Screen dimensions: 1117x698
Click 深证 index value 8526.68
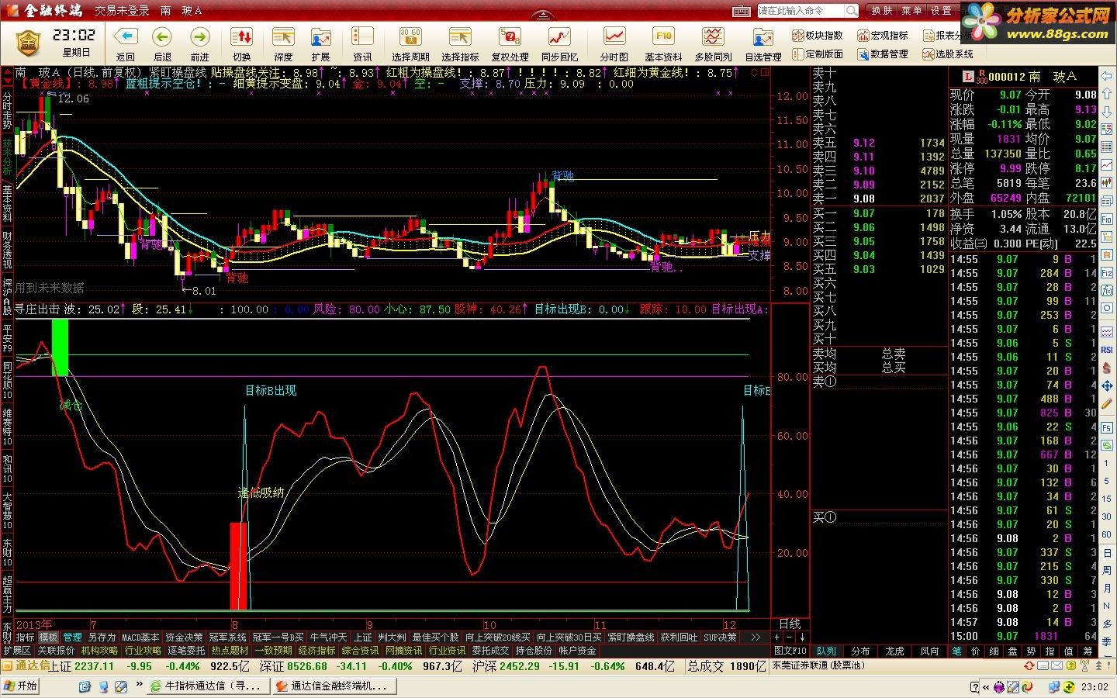pos(309,666)
